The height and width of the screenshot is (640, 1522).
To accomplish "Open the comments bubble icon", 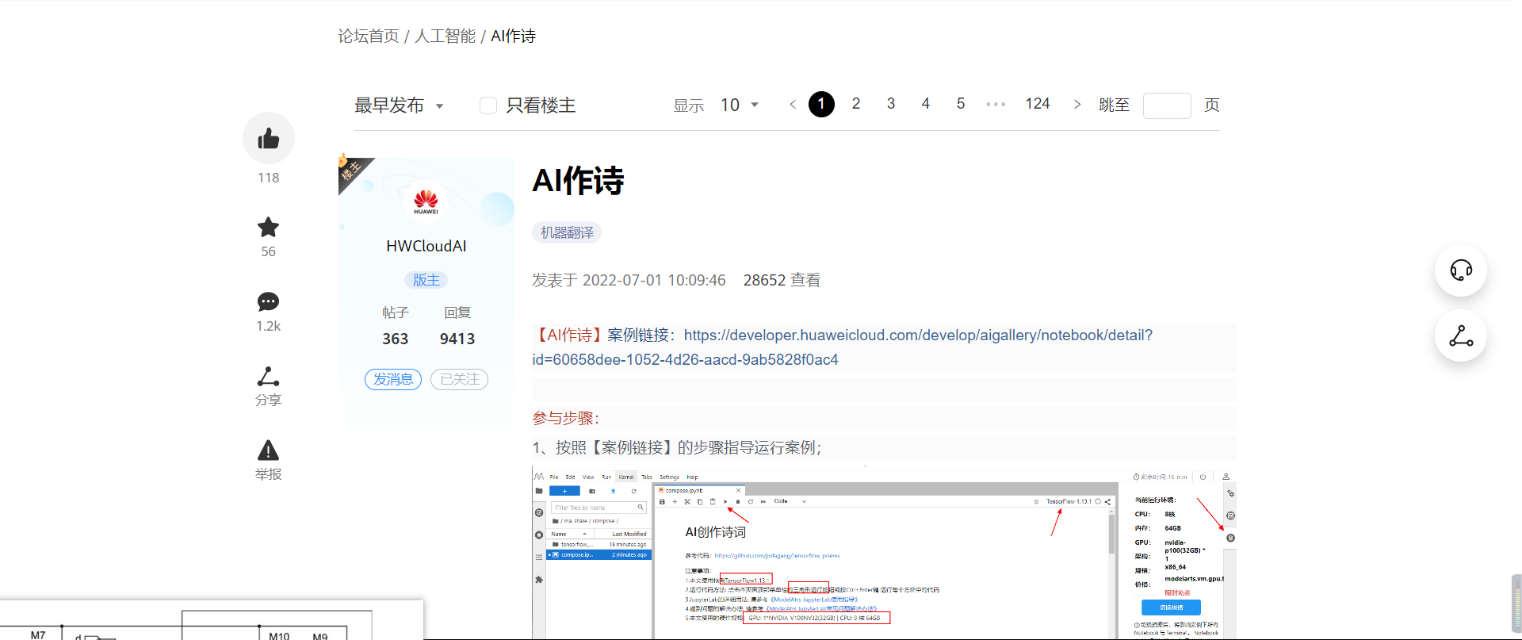I will 269,301.
